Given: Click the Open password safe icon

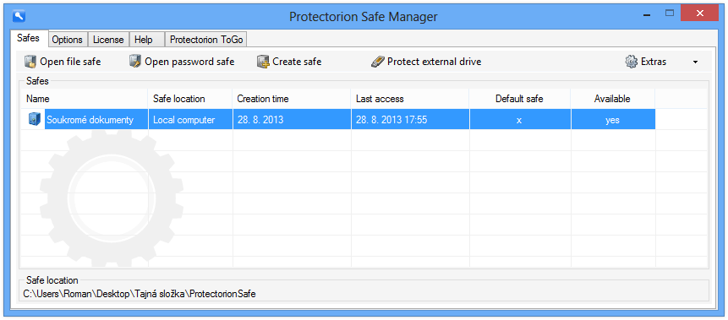Looking at the screenshot, I should tap(135, 62).
